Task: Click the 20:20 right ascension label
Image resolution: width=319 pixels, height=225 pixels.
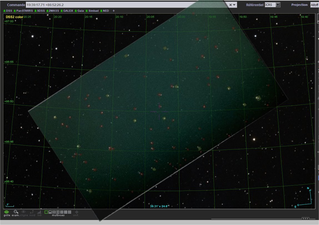Action: (58, 17)
